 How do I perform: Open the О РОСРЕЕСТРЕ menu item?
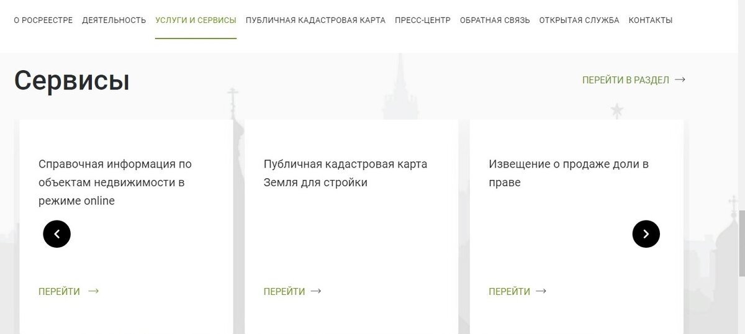click(x=43, y=20)
